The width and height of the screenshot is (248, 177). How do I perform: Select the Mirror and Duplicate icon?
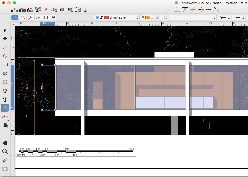[x=70, y=10]
